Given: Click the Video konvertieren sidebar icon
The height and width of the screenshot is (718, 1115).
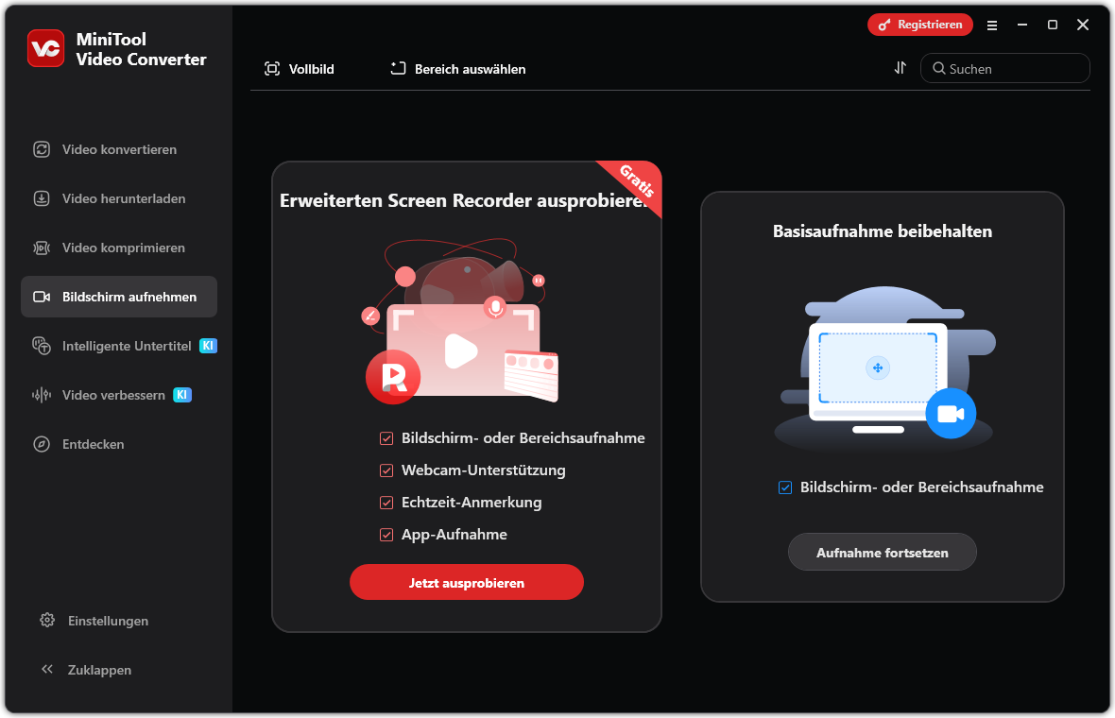Looking at the screenshot, I should point(42,149).
